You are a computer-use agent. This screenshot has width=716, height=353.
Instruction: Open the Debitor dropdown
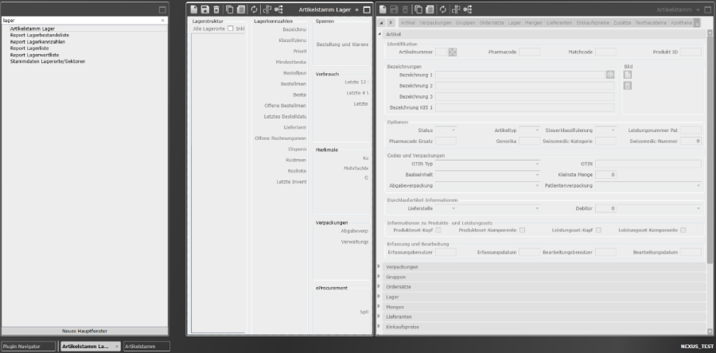pyautogui.click(x=698, y=208)
